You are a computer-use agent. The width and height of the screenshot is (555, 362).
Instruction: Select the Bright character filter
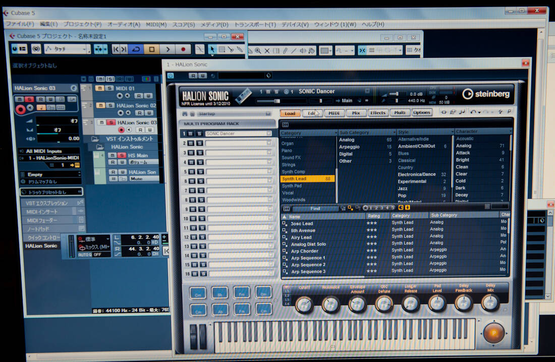click(x=480, y=160)
